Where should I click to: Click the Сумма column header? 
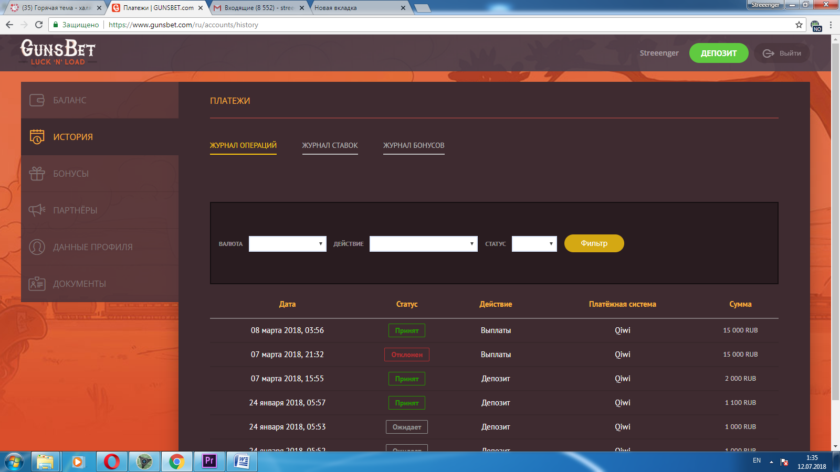tap(740, 304)
